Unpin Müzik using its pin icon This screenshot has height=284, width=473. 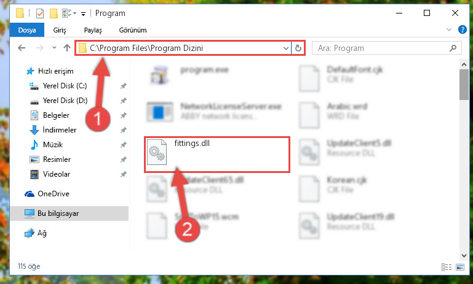tap(123, 145)
